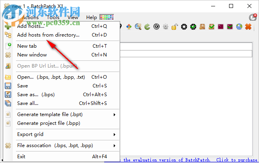Screen dimensions: 259x163
Task: Click the multicolor grid palette next to Help
Action: [107, 17]
